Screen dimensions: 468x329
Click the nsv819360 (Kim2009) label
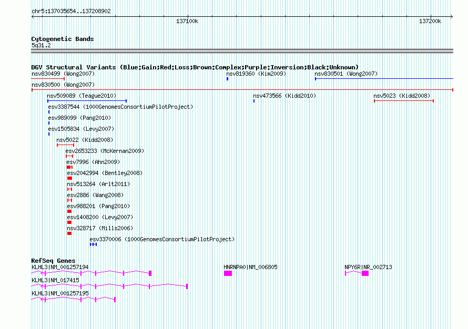[x=256, y=74]
